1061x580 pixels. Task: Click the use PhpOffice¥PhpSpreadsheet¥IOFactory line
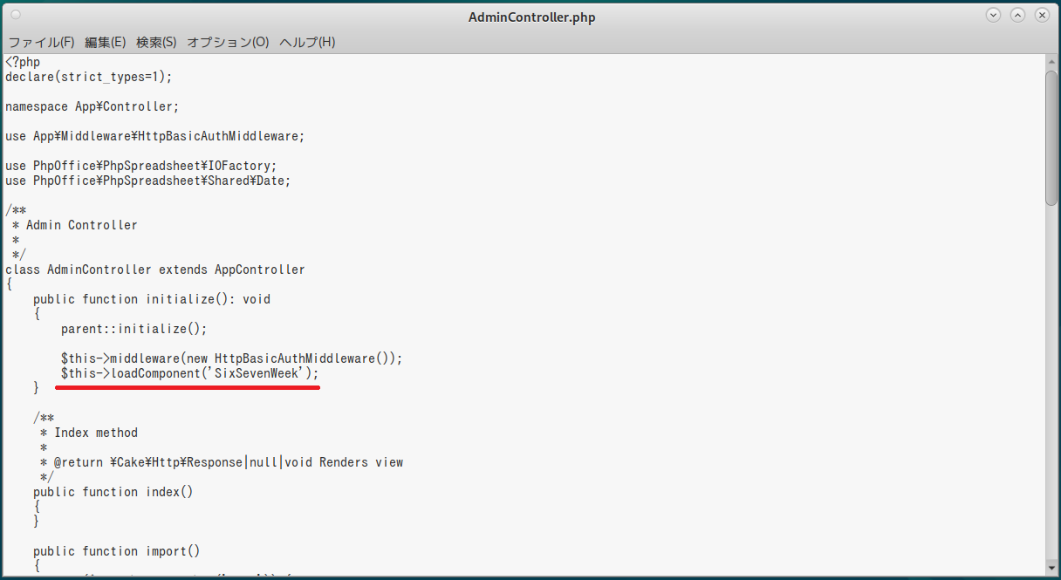pyautogui.click(x=140, y=166)
